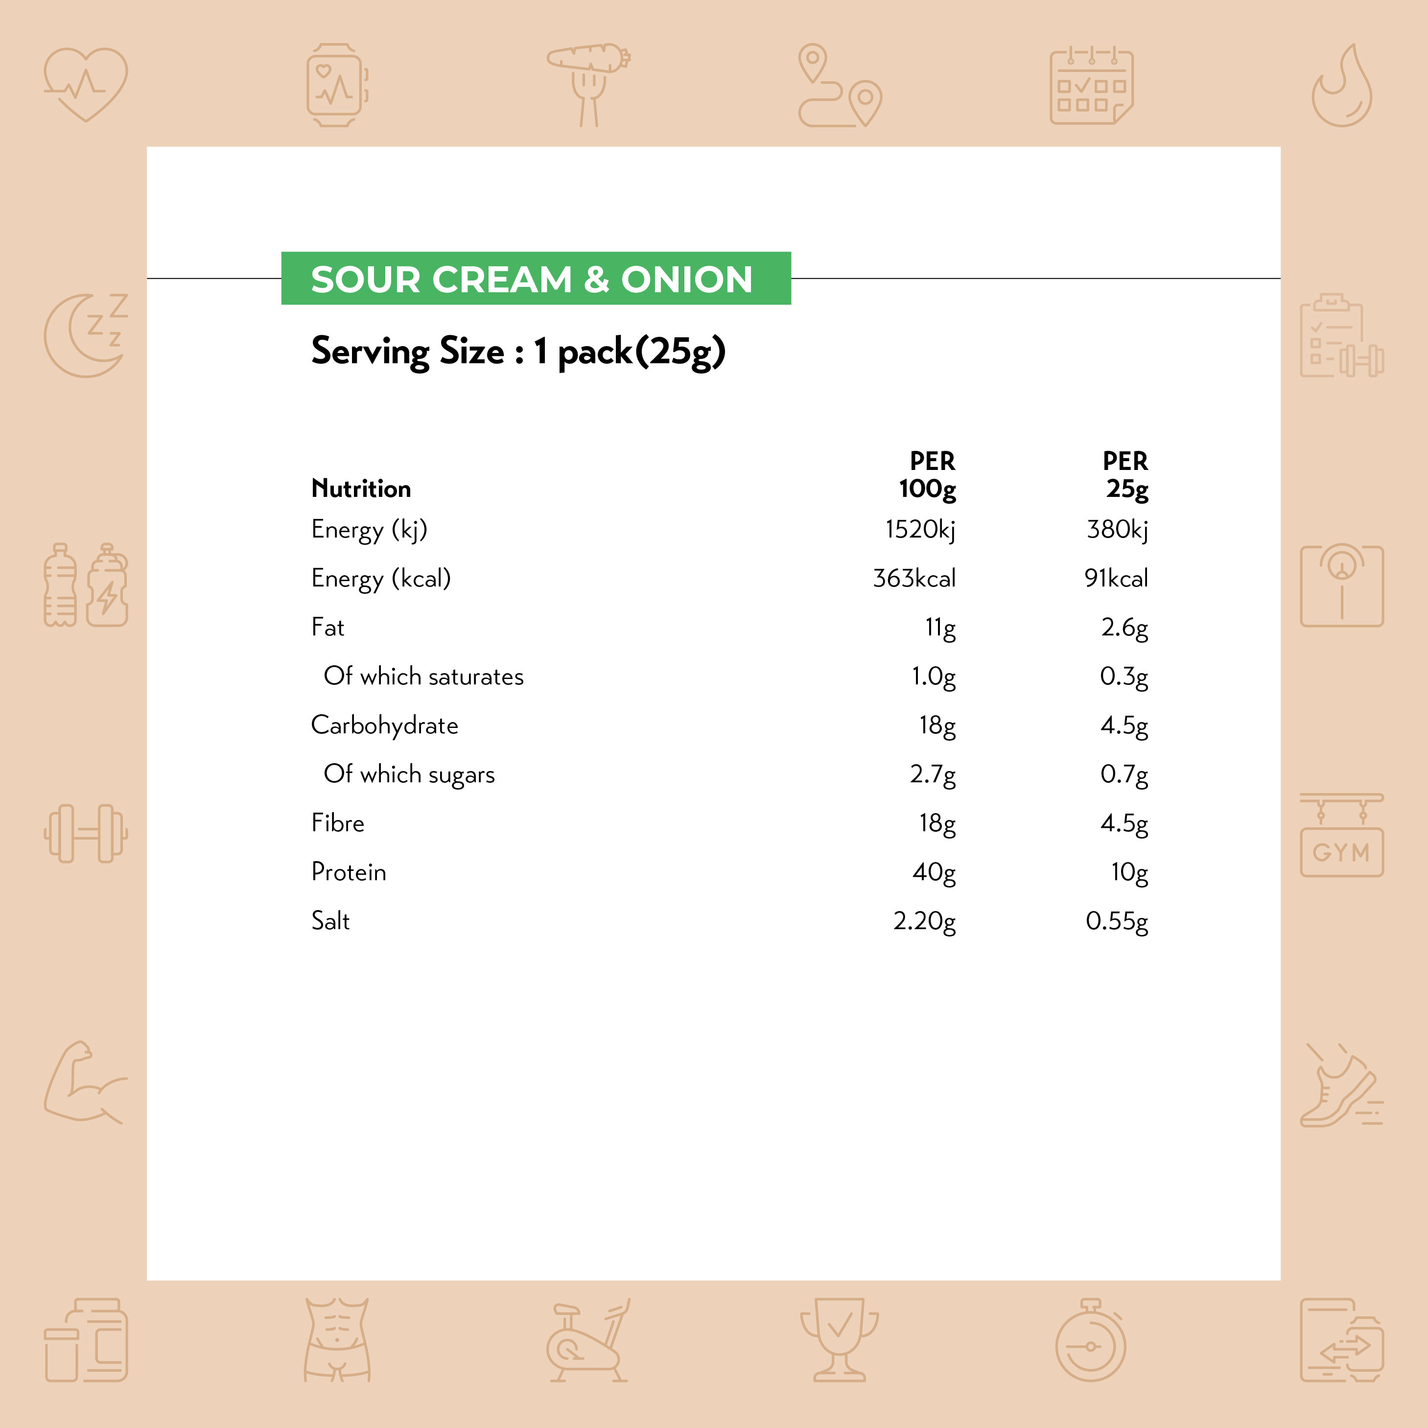
Task: Click the exercise bike icon
Action: [588, 1340]
